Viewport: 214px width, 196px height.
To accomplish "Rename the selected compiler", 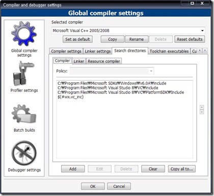I will 137,39.
